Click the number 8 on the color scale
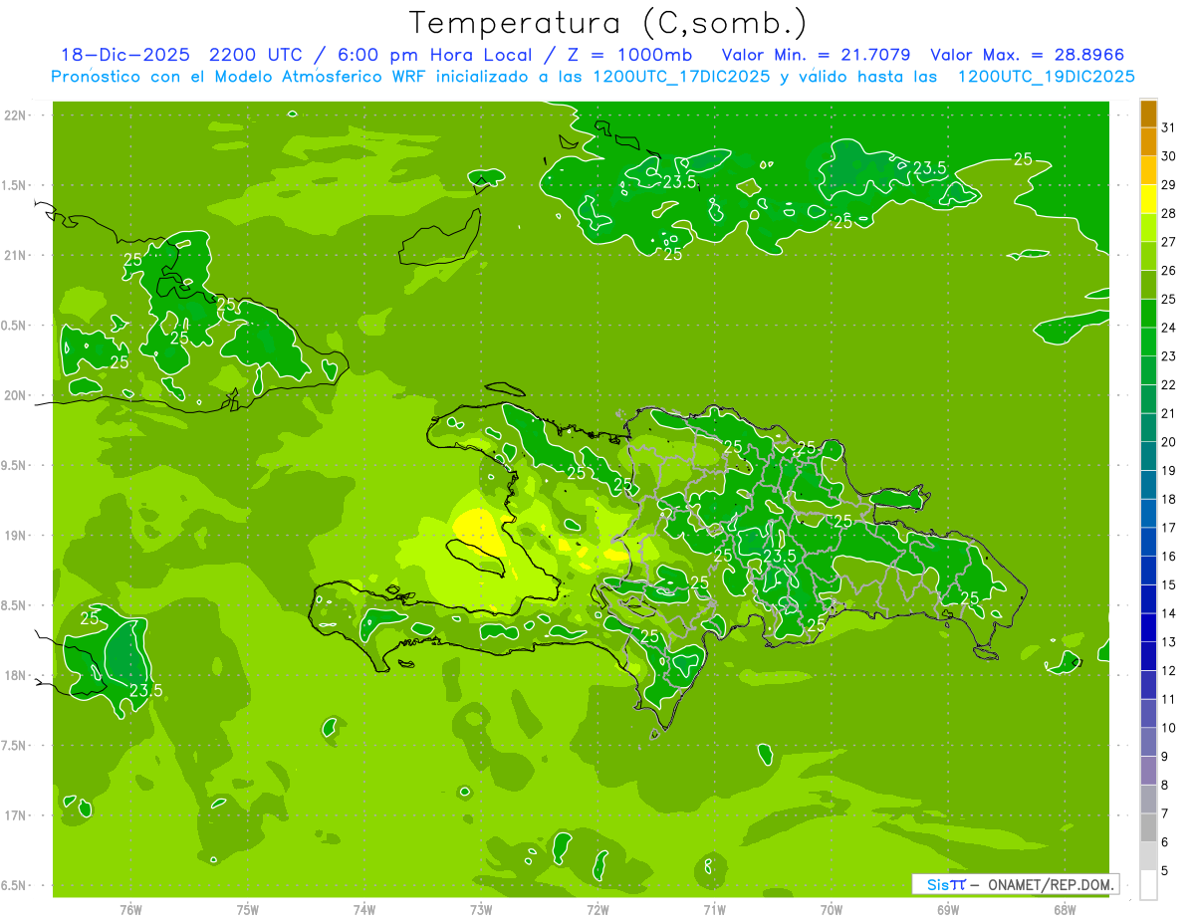This screenshot has width=1195, height=923. coord(1165,785)
